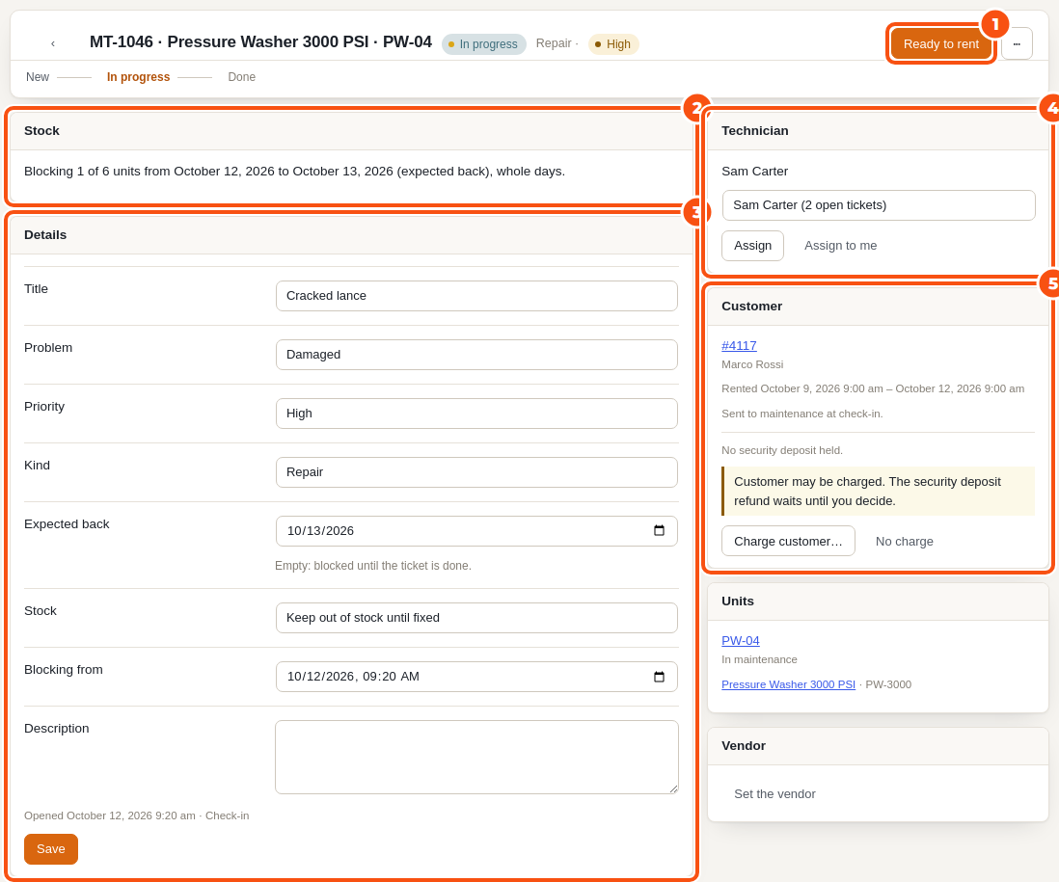Click into the Description text area
1059x882 pixels.
(476, 757)
